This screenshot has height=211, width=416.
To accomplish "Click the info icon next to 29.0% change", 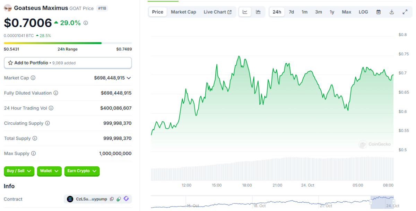I will (86, 23).
